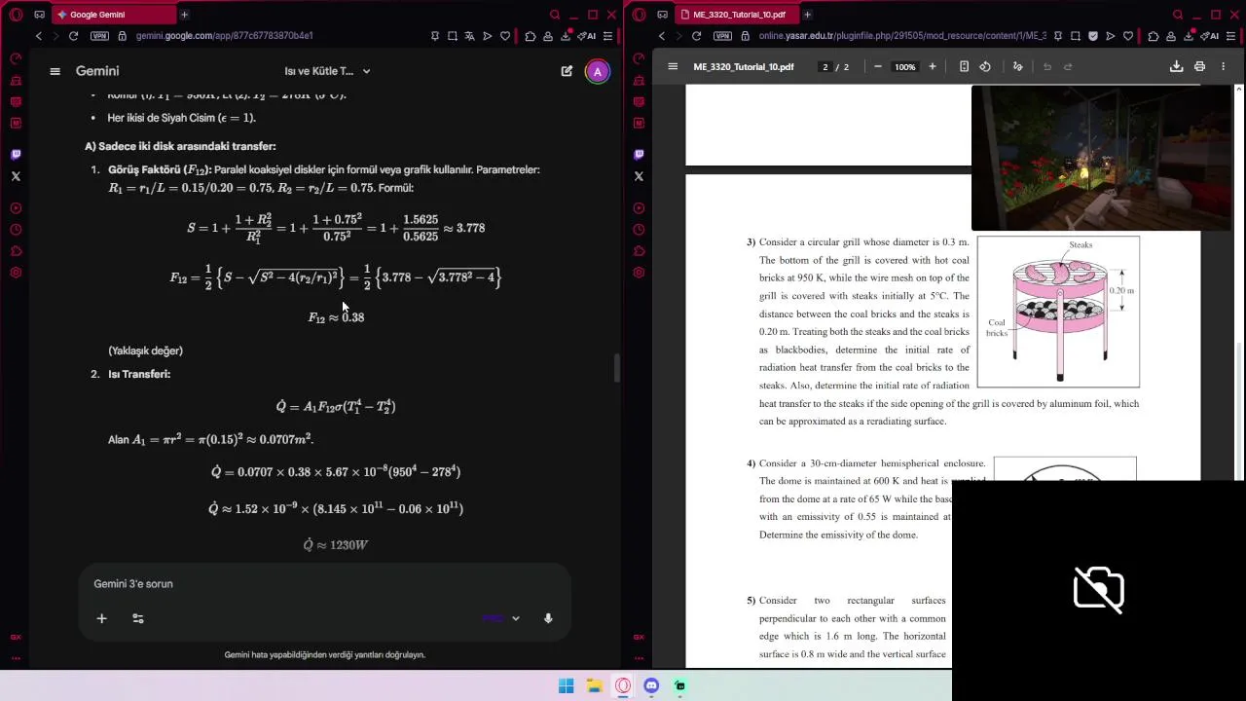Zoom in the PDF
This screenshot has width=1246, height=701.
coord(933,67)
